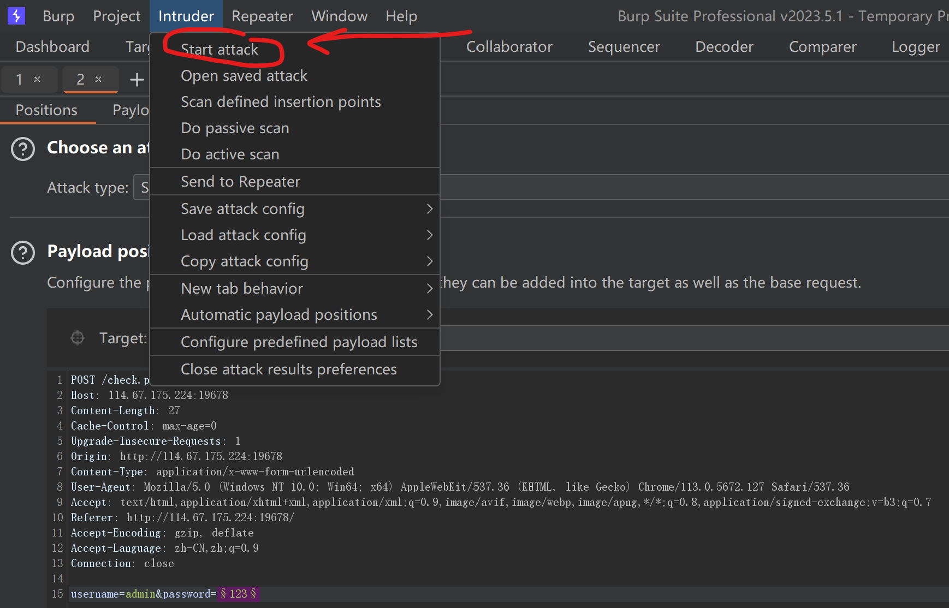Choose Do active scan
Screen dimensions: 949x608
pyautogui.click(x=295, y=154)
